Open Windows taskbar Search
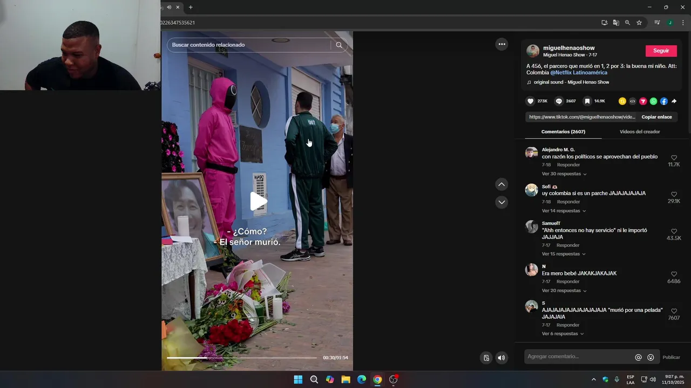This screenshot has height=388, width=691. point(314,379)
